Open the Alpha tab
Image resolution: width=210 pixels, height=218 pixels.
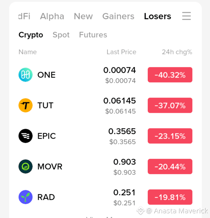(52, 16)
